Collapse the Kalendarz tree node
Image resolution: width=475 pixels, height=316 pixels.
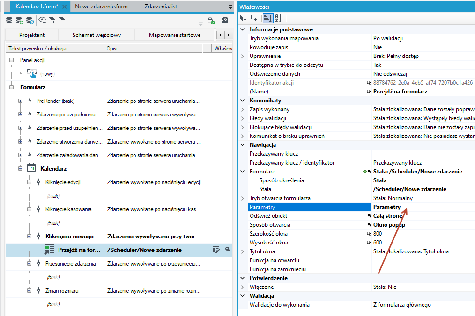(x=20, y=168)
